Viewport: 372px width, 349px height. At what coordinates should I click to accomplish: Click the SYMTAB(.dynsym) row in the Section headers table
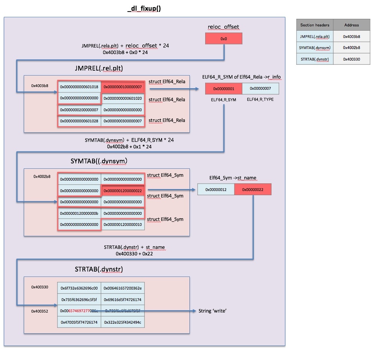click(315, 48)
